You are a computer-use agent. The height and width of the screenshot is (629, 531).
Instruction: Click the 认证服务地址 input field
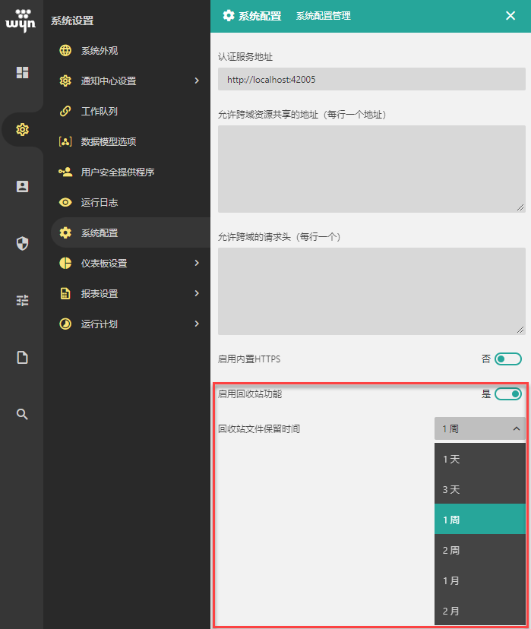pyautogui.click(x=371, y=79)
